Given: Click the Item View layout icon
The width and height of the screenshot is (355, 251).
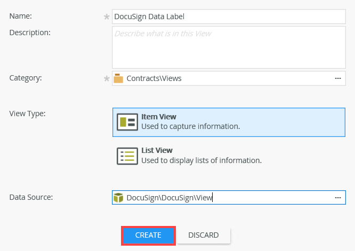Looking at the screenshot, I should [x=127, y=122].
